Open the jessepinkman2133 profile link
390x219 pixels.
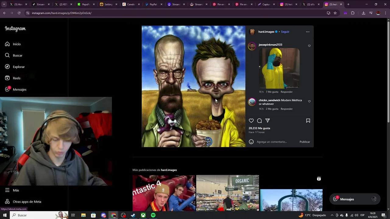pyautogui.click(x=270, y=45)
